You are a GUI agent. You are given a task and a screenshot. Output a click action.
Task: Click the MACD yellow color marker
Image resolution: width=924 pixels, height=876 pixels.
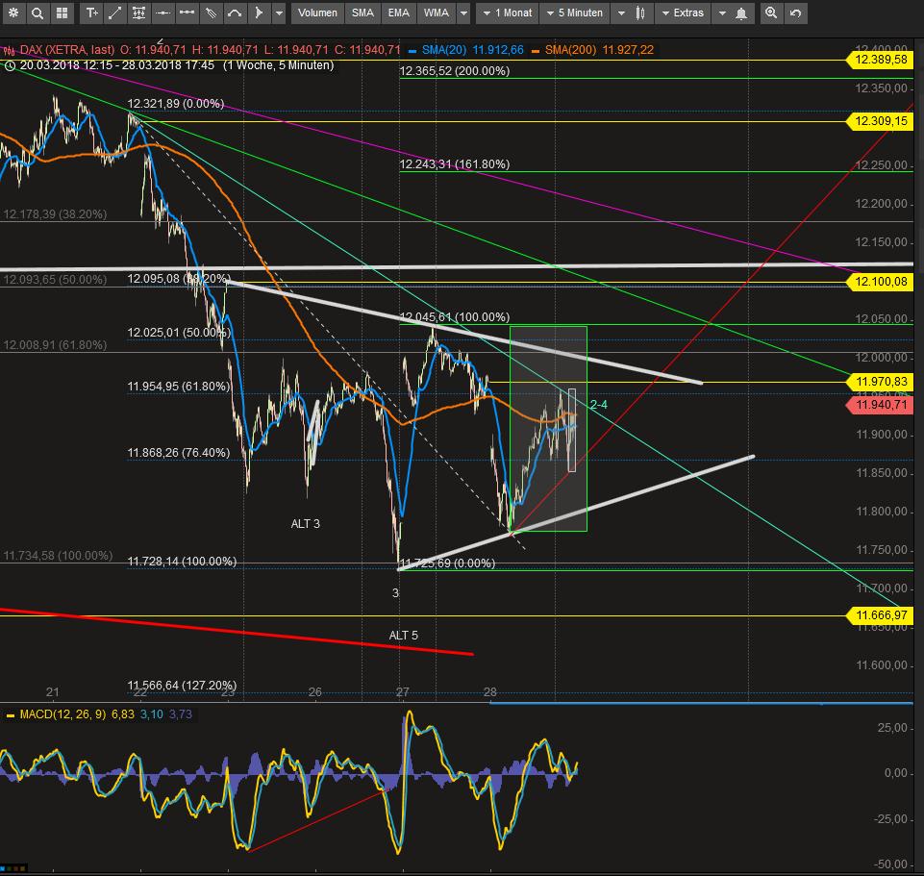pos(10,715)
